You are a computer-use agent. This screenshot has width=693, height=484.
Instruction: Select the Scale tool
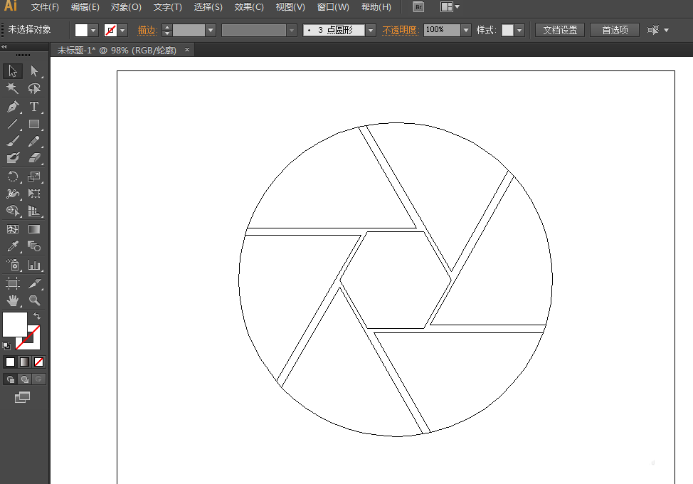click(x=34, y=177)
